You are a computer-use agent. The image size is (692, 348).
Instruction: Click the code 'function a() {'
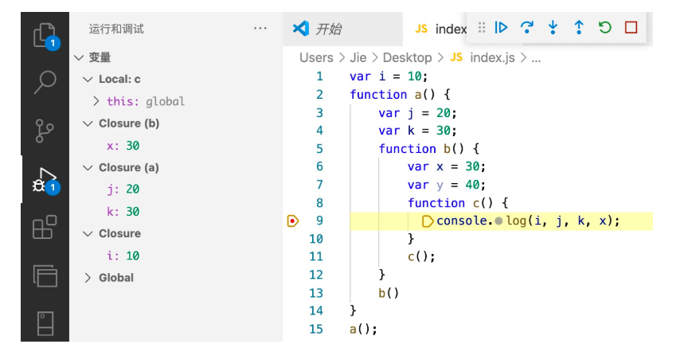tap(400, 95)
